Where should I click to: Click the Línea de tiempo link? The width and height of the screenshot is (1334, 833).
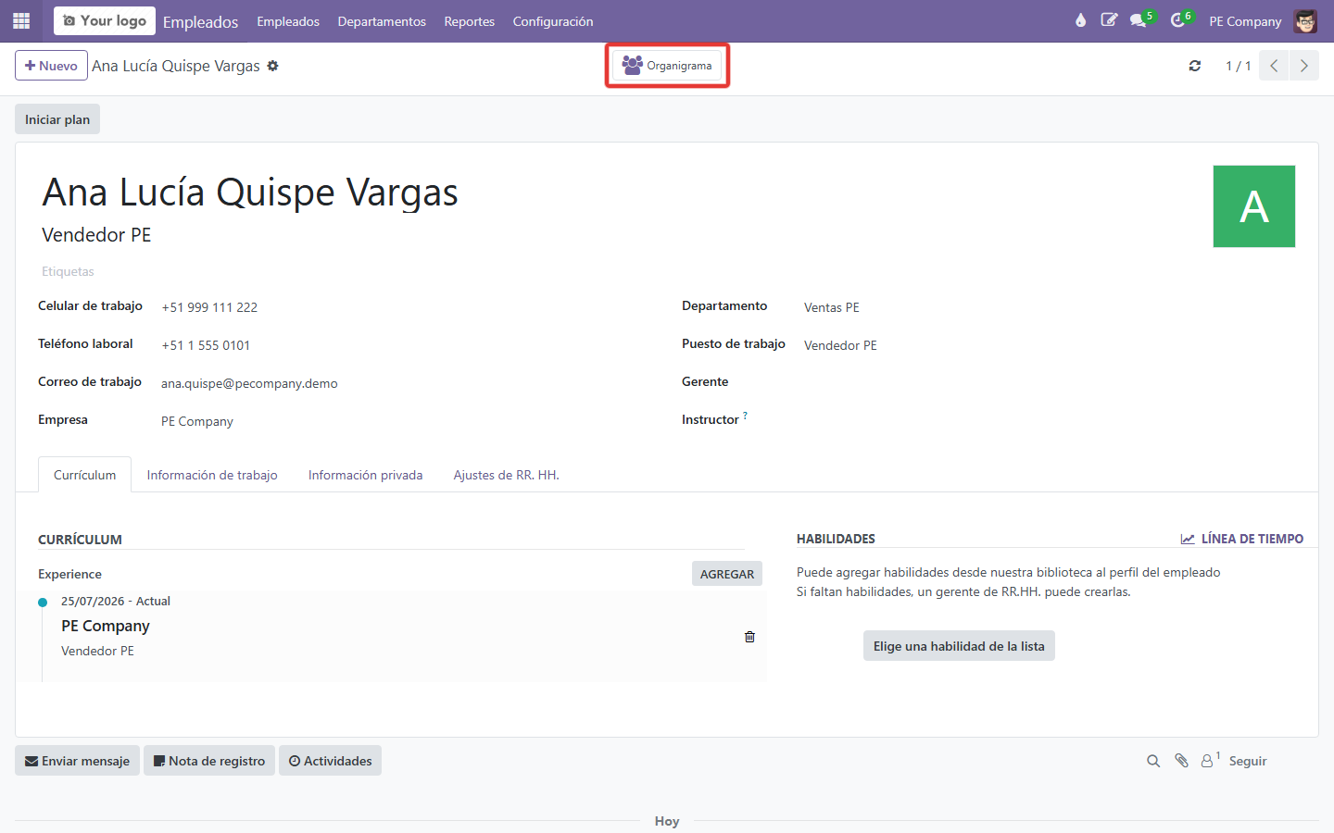(x=1242, y=539)
